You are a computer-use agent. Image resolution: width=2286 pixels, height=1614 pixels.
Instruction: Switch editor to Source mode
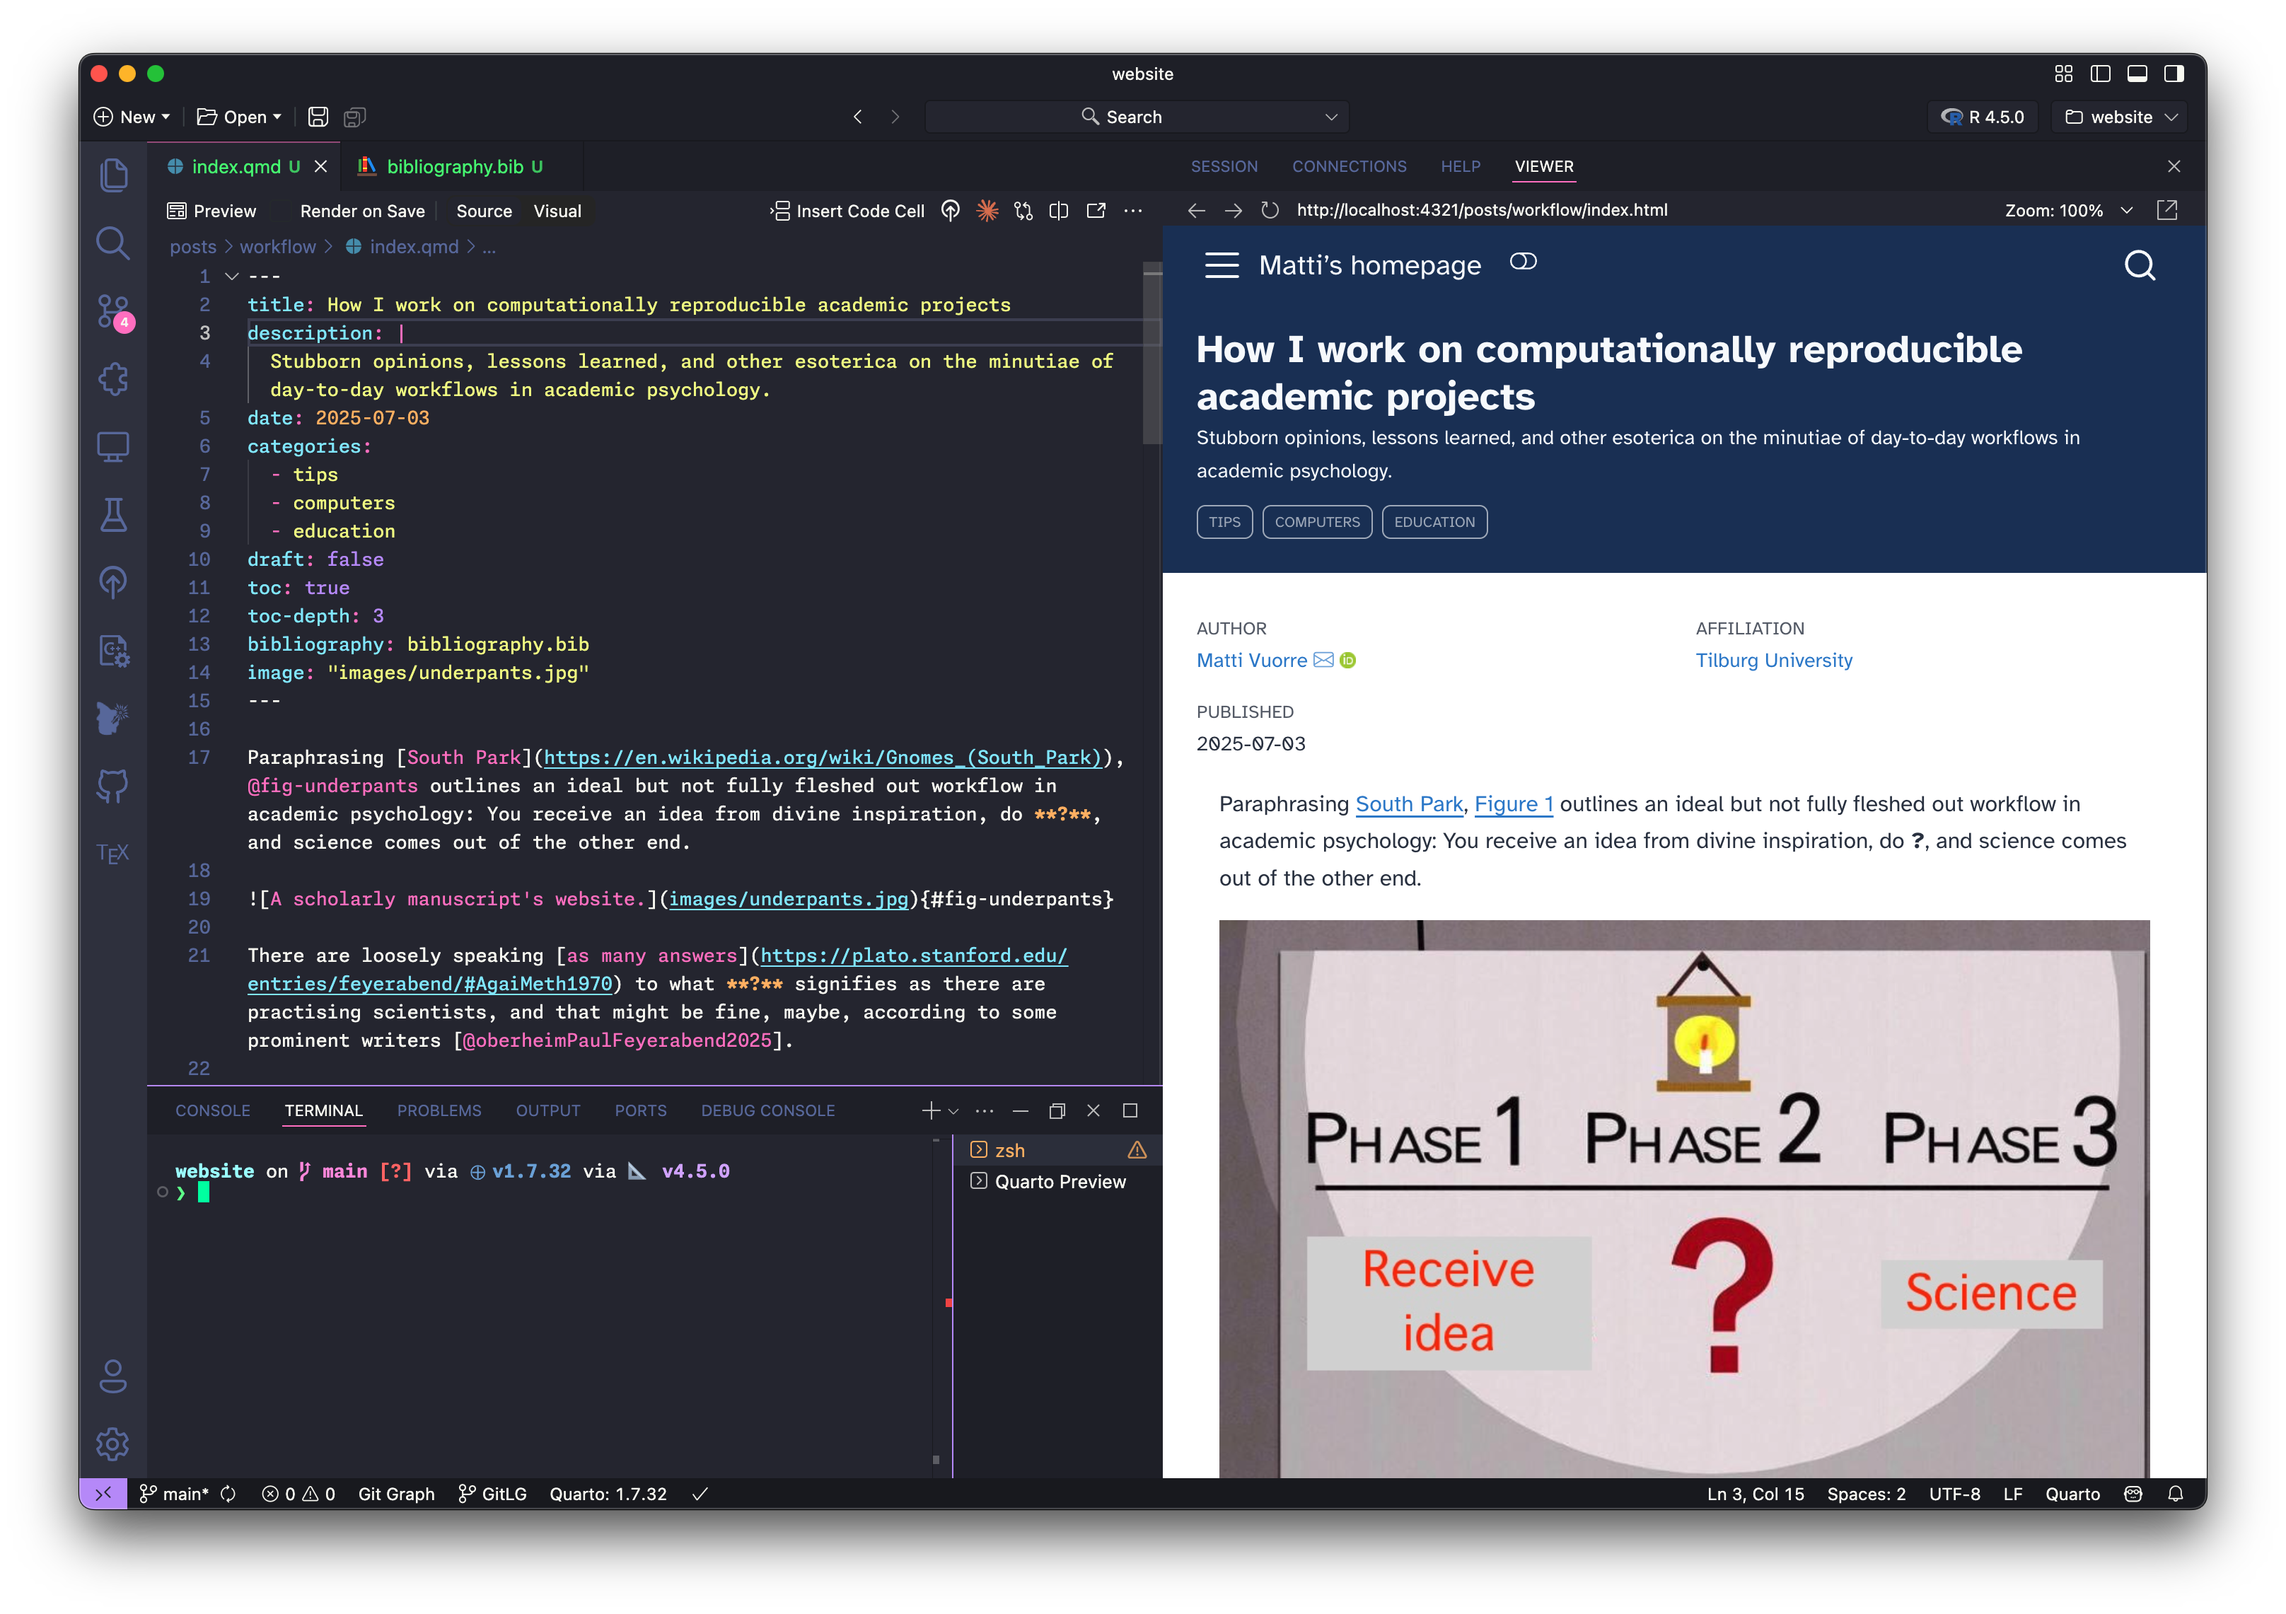point(484,211)
